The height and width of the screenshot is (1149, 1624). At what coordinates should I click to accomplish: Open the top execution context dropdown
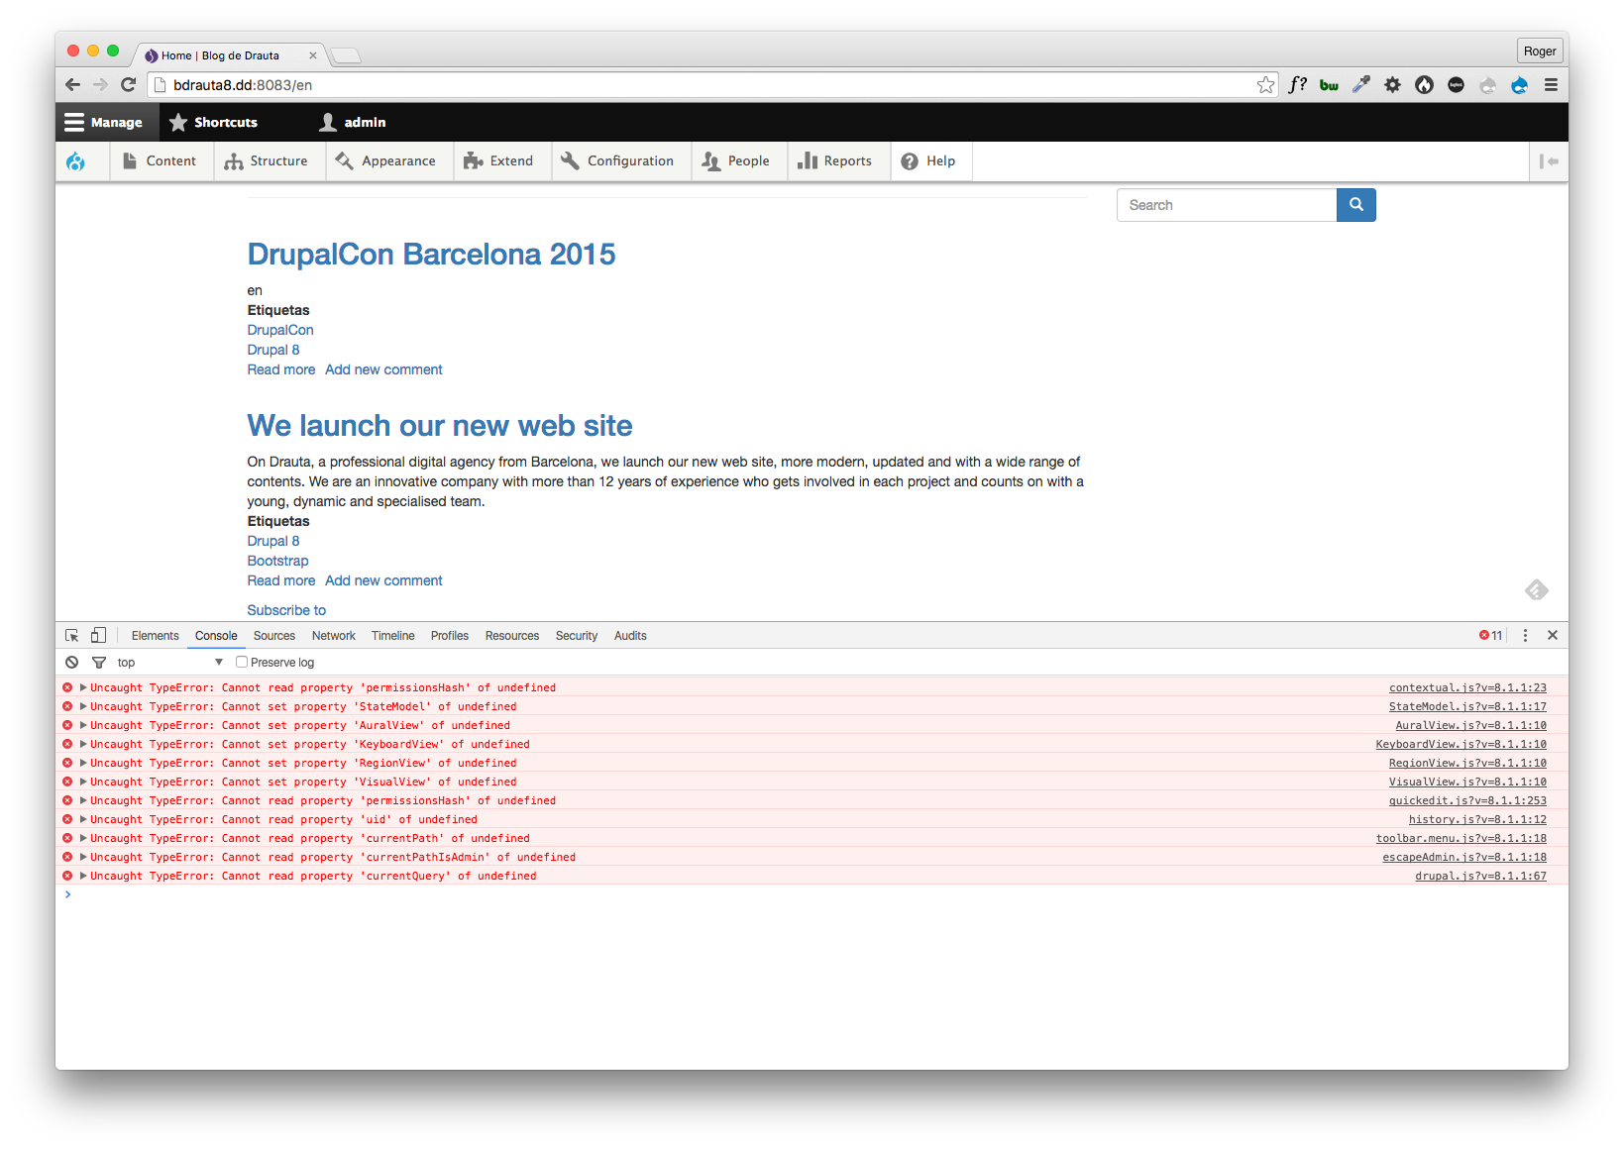pos(170,663)
